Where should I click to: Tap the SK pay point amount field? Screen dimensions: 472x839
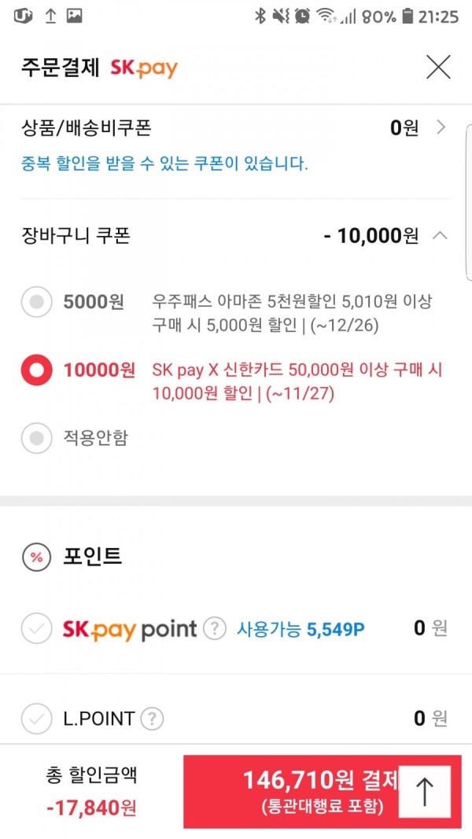[x=430, y=629]
